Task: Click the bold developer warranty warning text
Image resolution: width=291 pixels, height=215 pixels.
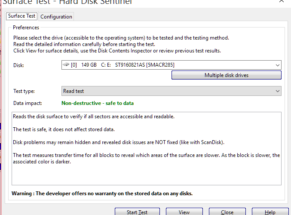Action: (x=102, y=193)
